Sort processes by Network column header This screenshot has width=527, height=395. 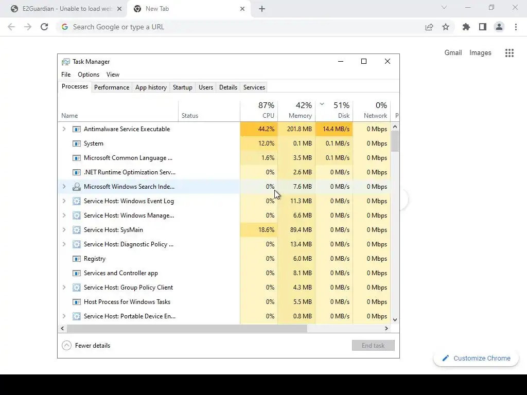click(x=372, y=111)
